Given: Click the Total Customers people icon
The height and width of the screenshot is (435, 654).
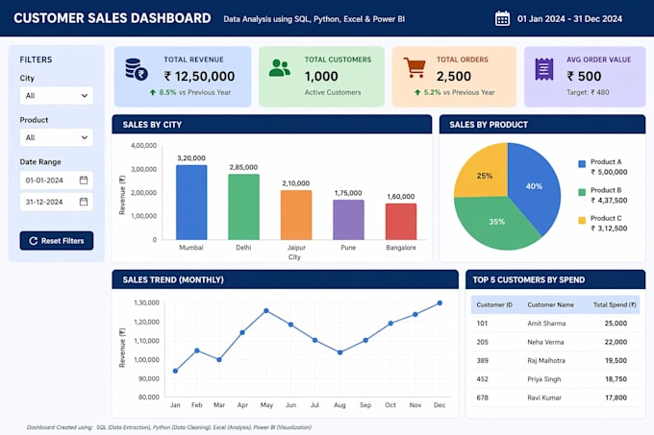Looking at the screenshot, I should click(280, 68).
